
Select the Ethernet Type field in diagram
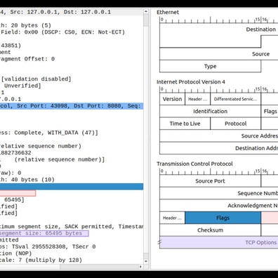click(210, 66)
